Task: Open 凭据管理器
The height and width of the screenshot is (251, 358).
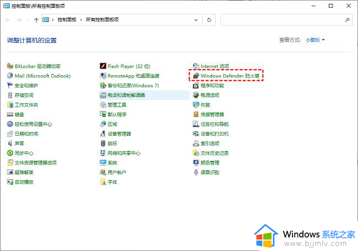Action: (x=212, y=114)
